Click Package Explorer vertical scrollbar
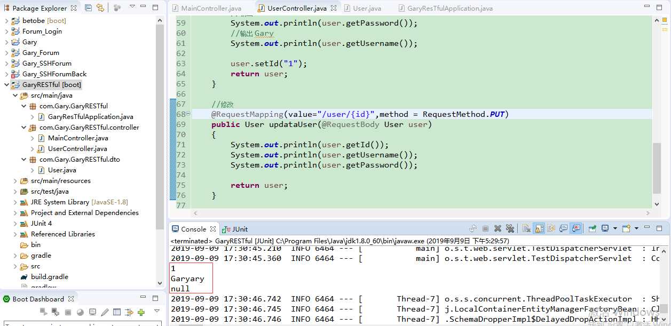Viewport: 671px width, 326px height. [160, 126]
